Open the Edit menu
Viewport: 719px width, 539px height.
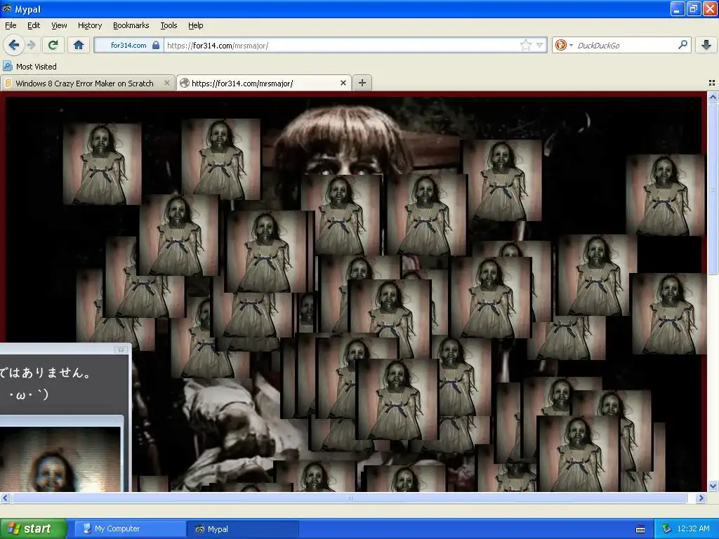(x=34, y=25)
